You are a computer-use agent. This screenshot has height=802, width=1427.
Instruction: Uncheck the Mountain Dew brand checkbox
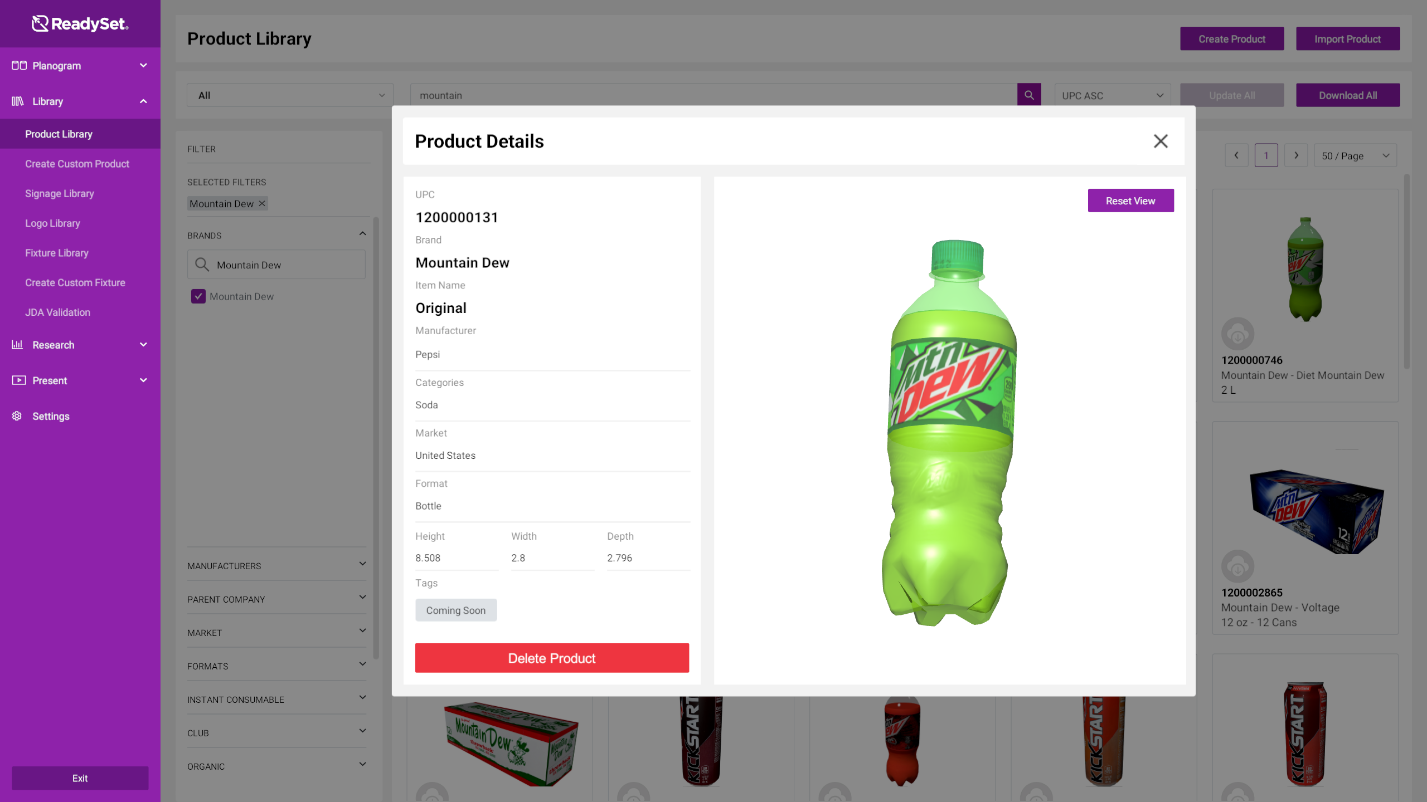pyautogui.click(x=198, y=296)
